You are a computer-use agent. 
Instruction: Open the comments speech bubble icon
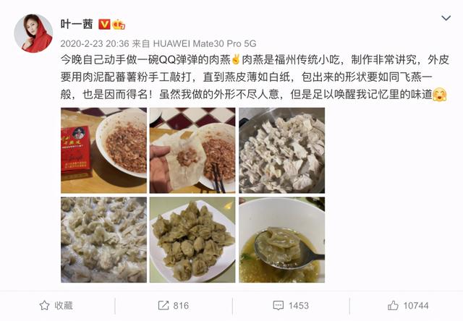(x=278, y=305)
